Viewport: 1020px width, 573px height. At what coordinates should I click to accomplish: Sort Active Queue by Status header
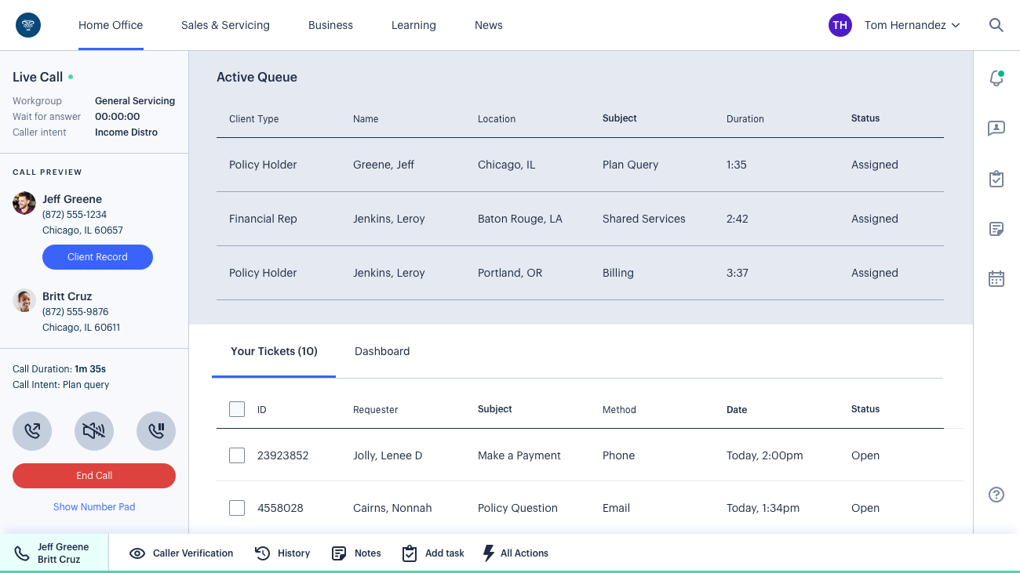coord(865,118)
